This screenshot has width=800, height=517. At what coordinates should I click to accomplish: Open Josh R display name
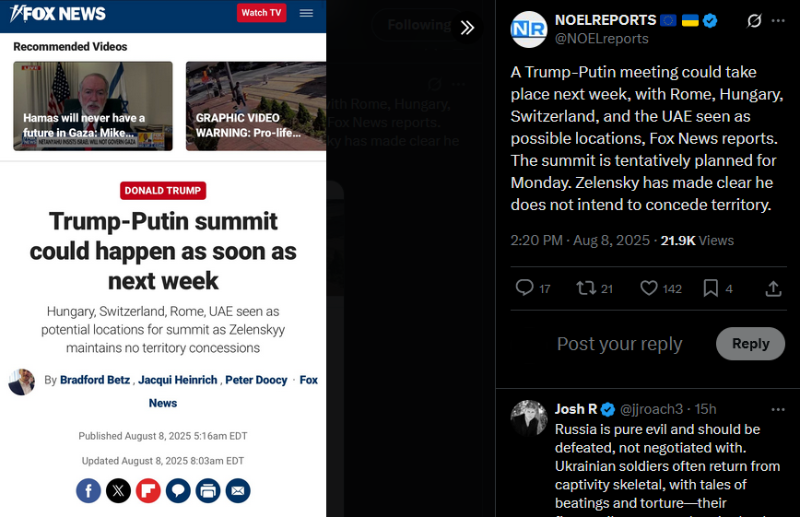coord(576,409)
